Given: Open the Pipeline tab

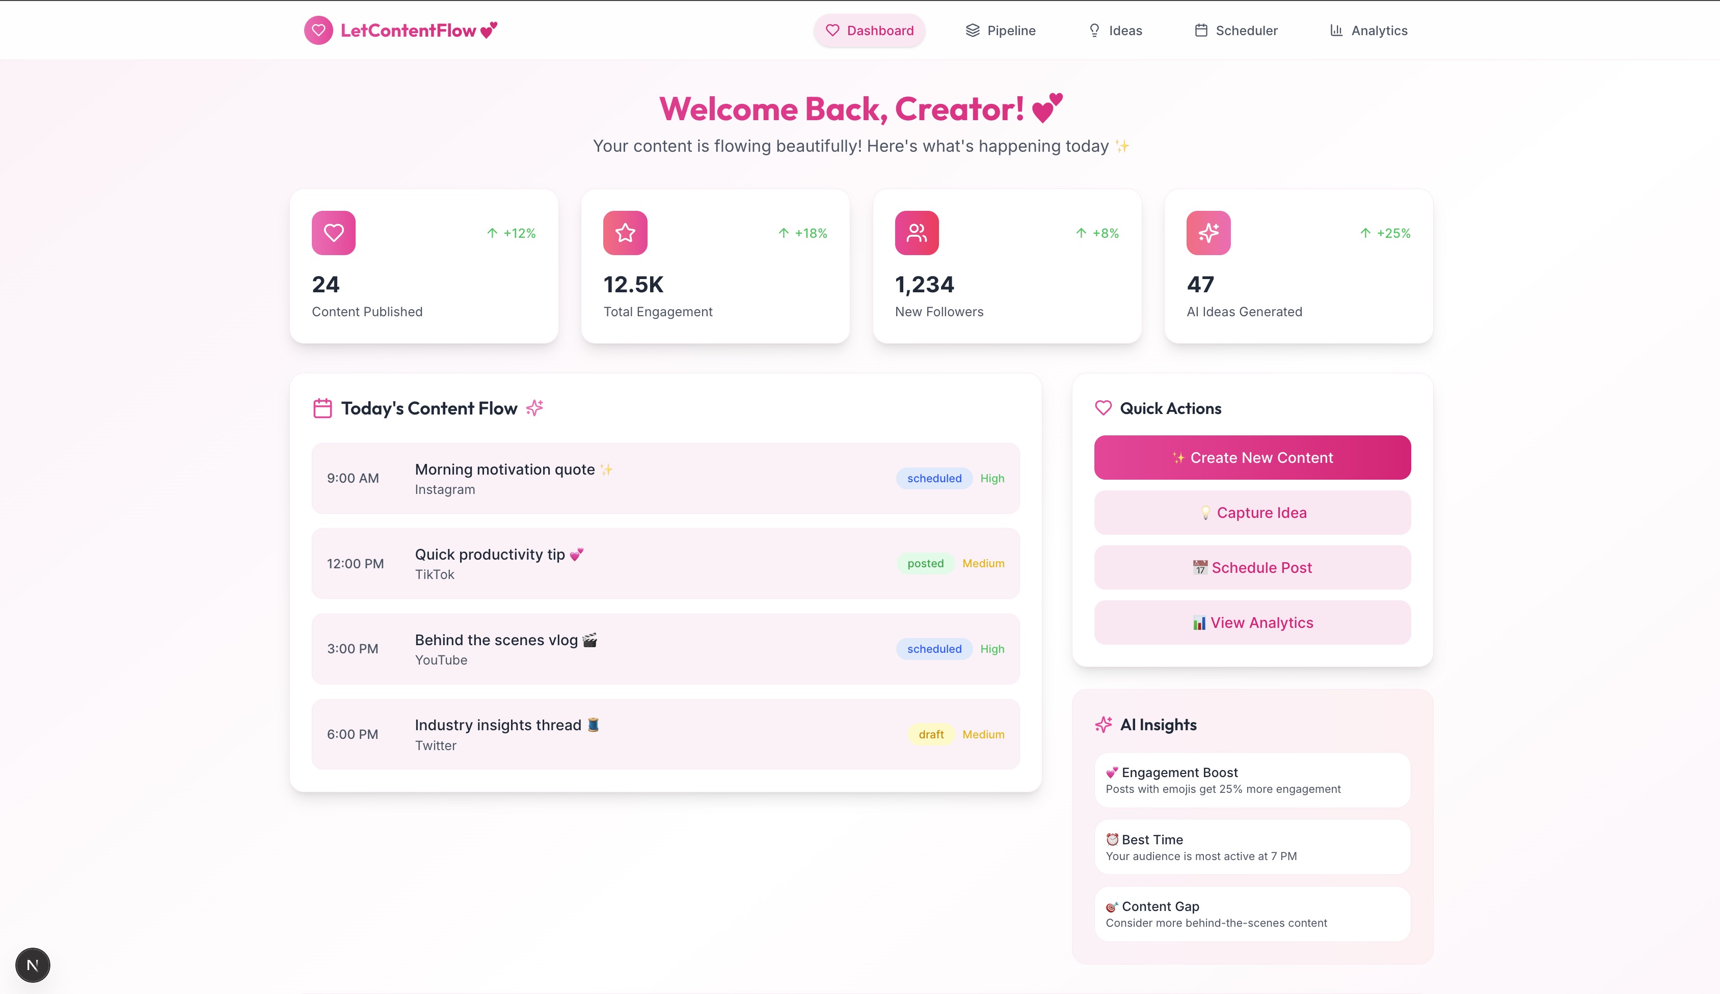Looking at the screenshot, I should [x=1000, y=30].
